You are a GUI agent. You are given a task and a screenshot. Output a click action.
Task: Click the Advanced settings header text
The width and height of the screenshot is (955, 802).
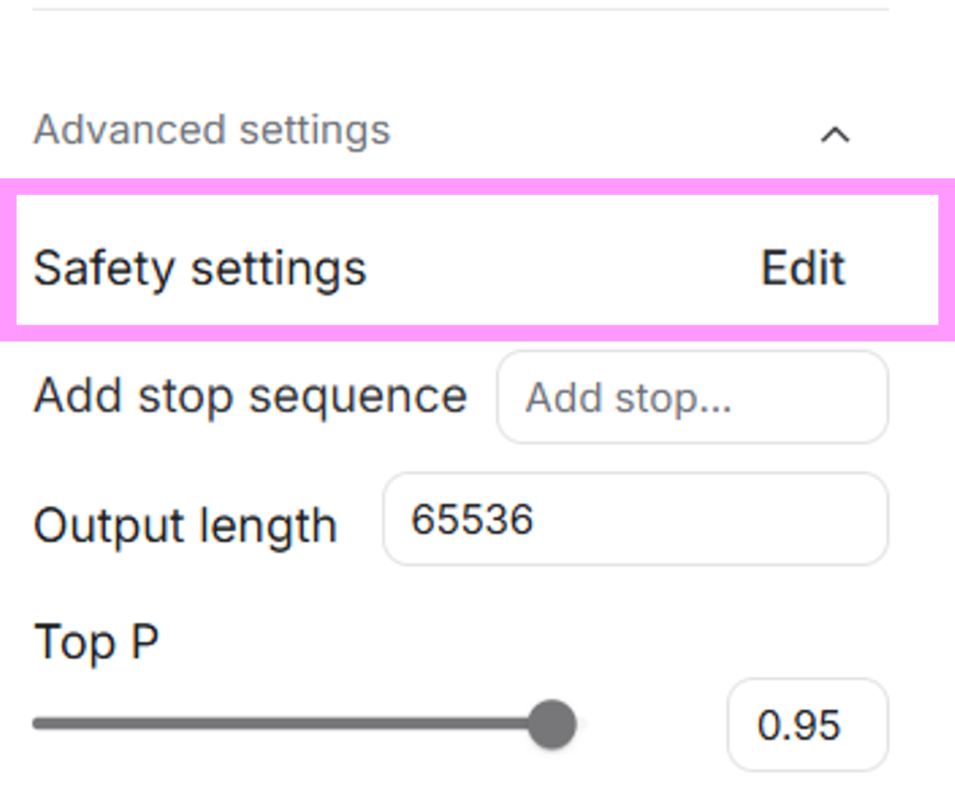212,130
